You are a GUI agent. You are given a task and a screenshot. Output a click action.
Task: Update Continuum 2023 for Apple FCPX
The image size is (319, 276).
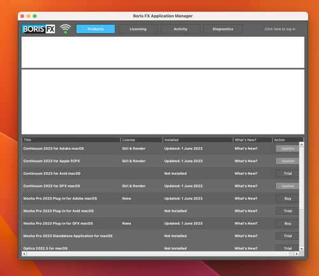[287, 161]
